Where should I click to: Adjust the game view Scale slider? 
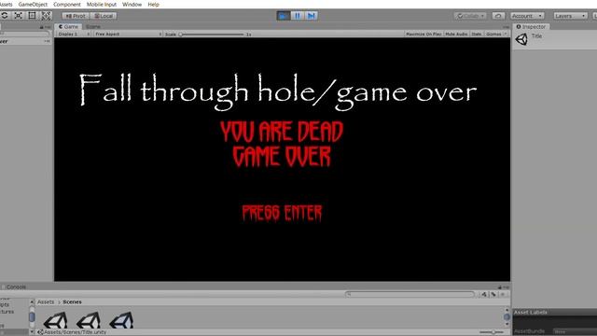pyautogui.click(x=212, y=35)
